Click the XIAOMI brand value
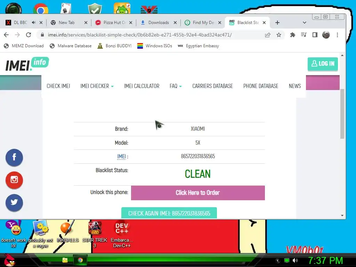This screenshot has width=356, height=267. [x=198, y=129]
